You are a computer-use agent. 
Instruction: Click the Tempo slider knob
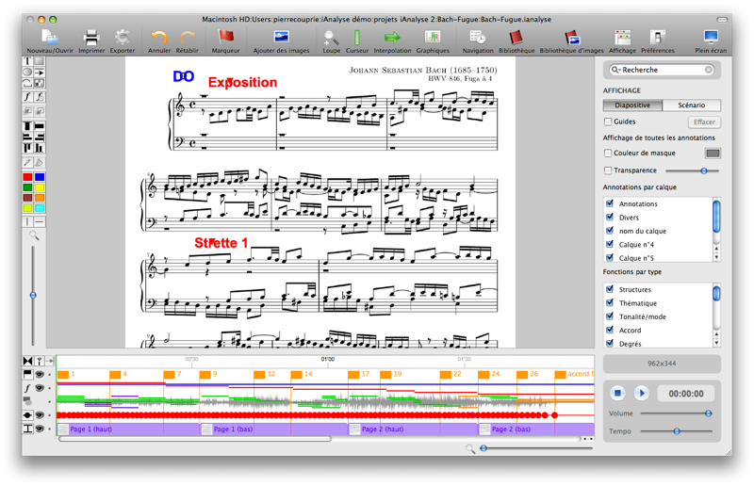pos(677,431)
